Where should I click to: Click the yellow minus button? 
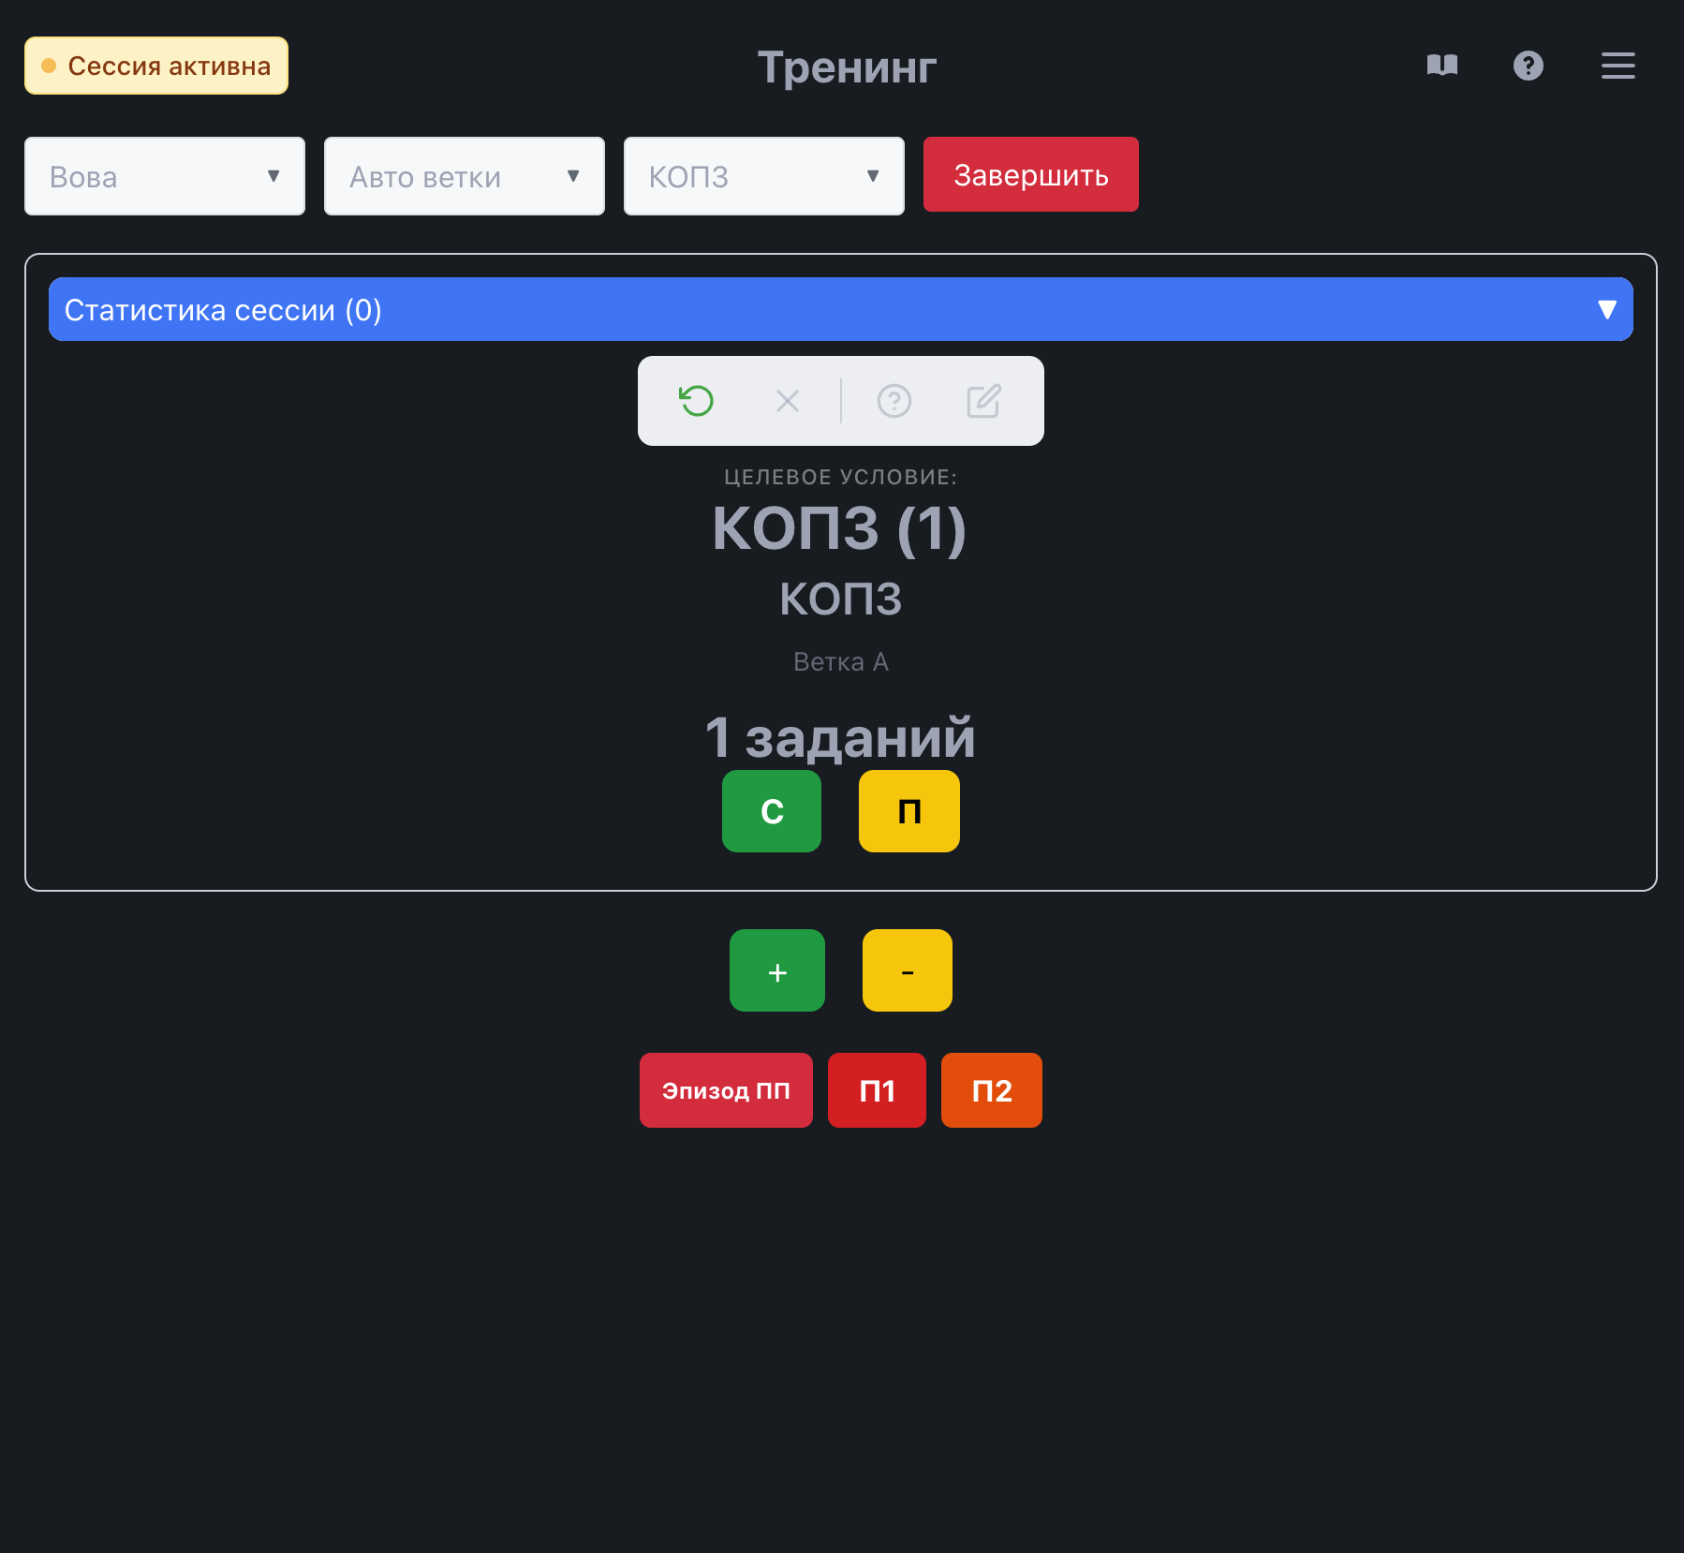907,970
